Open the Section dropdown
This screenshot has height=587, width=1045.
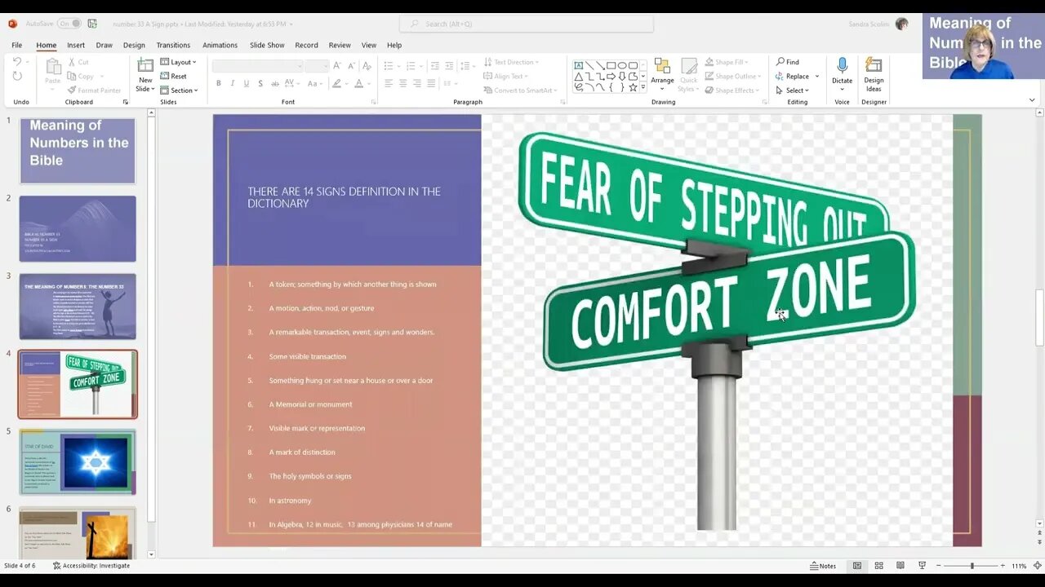click(179, 90)
